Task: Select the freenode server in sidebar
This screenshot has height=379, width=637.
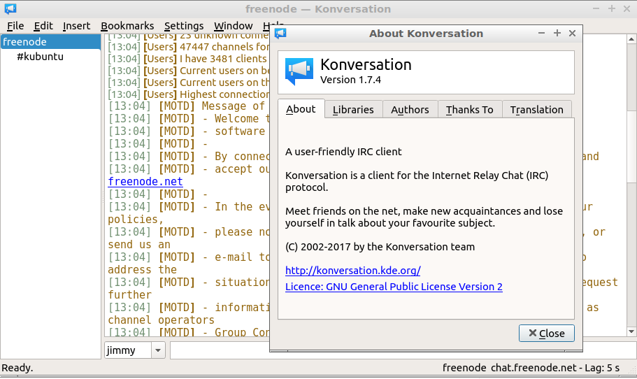Action: tap(50, 42)
